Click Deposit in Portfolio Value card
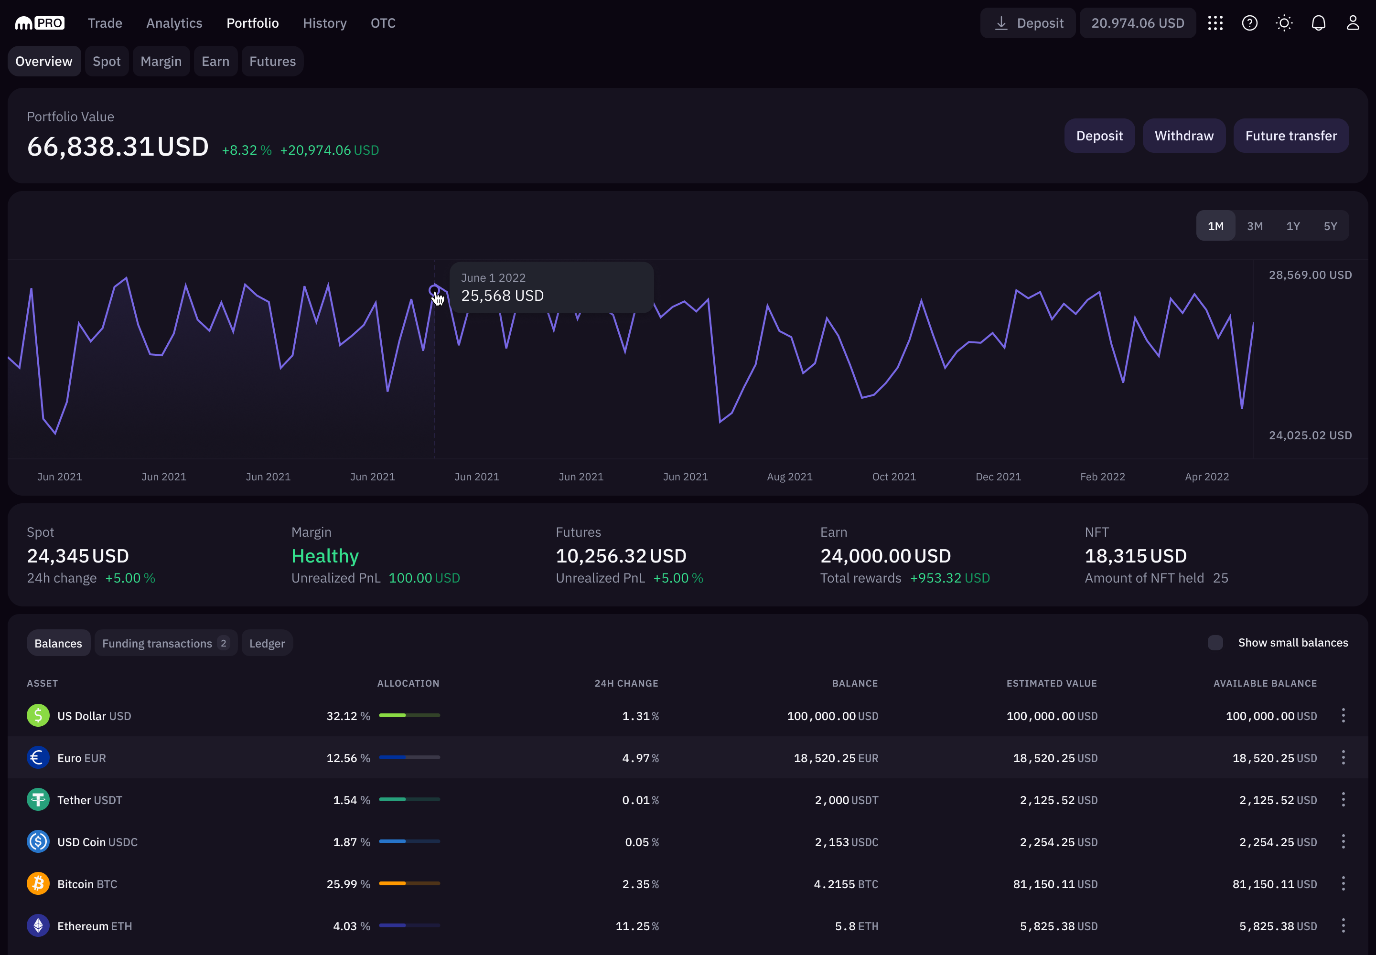Viewport: 1376px width, 955px height. coord(1099,136)
